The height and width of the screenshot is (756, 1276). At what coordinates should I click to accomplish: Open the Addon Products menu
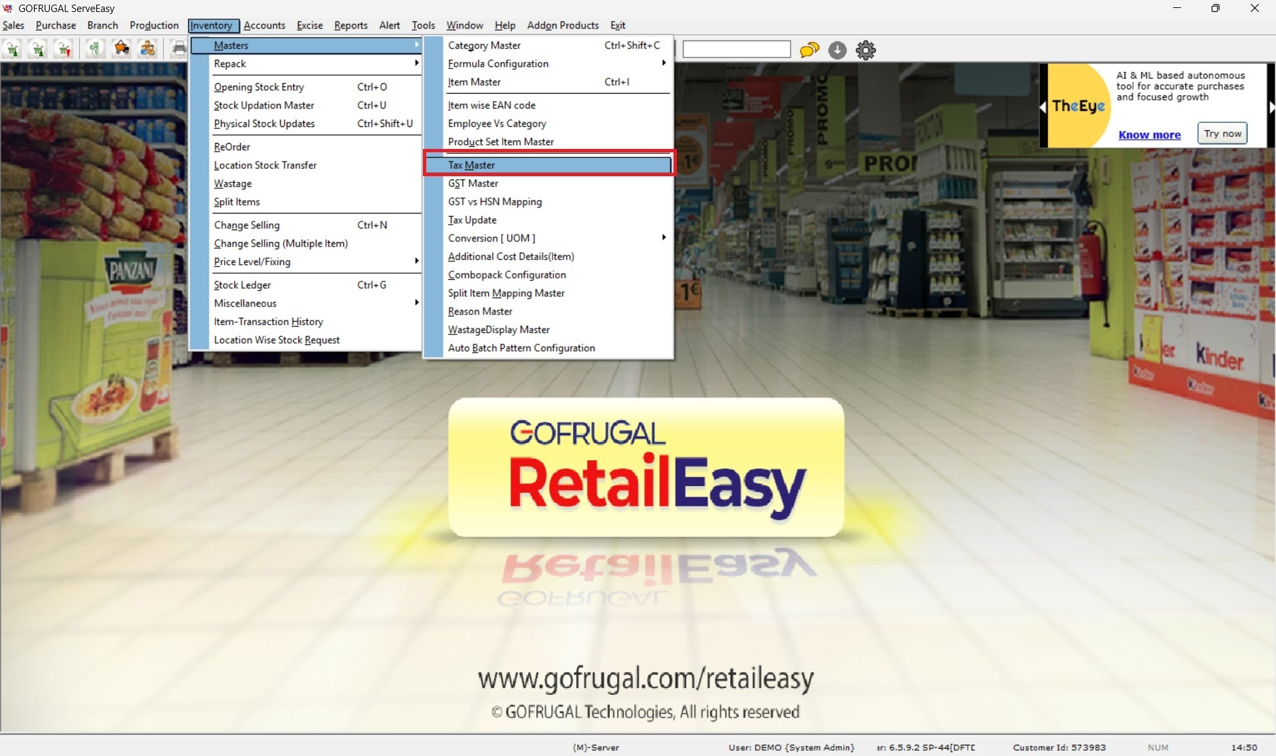pyautogui.click(x=563, y=25)
